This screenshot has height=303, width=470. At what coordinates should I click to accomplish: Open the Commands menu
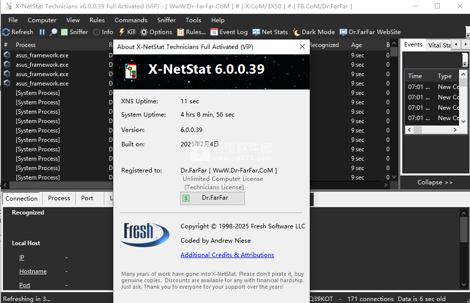[x=131, y=20]
